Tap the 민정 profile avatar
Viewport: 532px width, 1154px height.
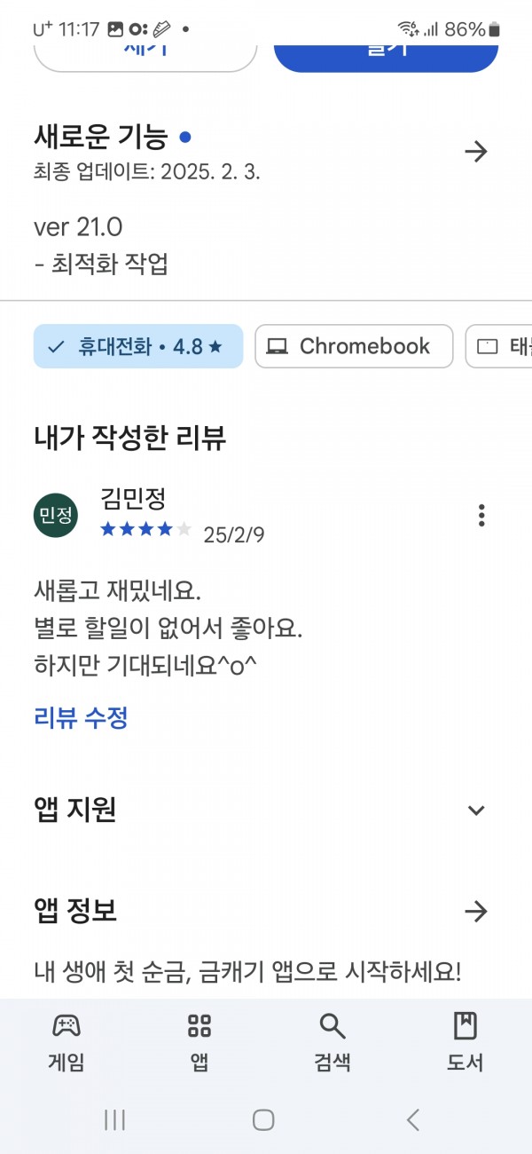coord(56,515)
